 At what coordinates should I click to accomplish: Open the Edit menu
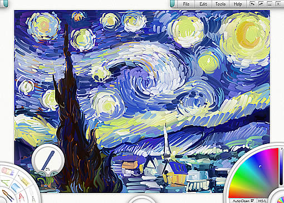(x=203, y=4)
